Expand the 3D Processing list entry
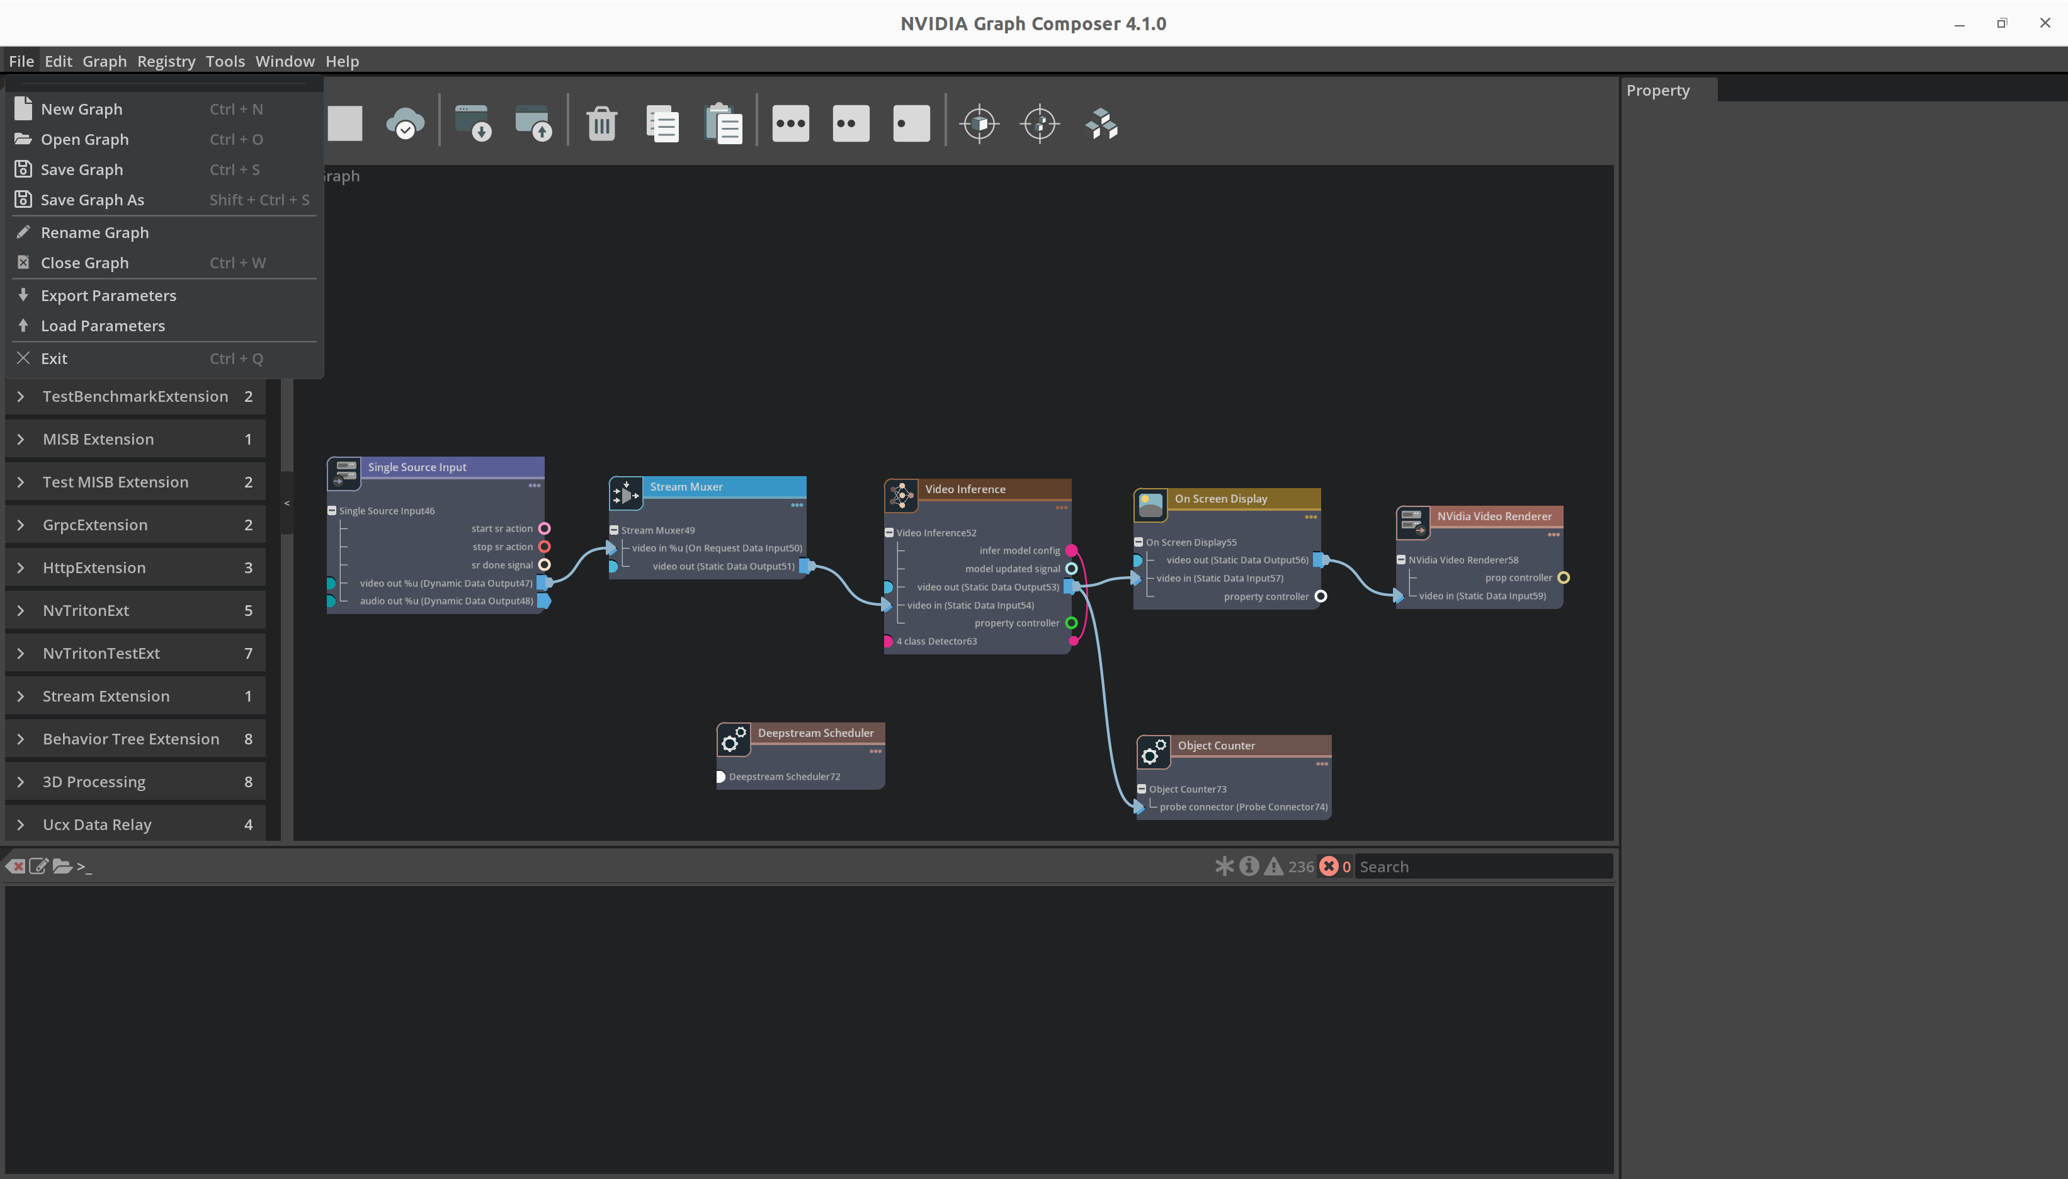2068x1179 pixels. (x=21, y=782)
